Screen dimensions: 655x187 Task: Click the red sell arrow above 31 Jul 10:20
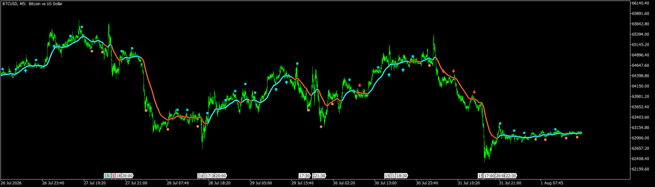click(x=474, y=92)
